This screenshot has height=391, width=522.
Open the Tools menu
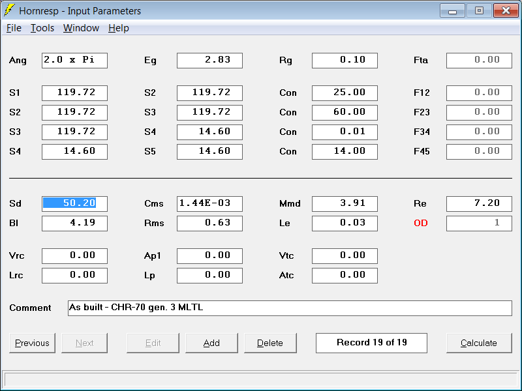[x=42, y=28]
